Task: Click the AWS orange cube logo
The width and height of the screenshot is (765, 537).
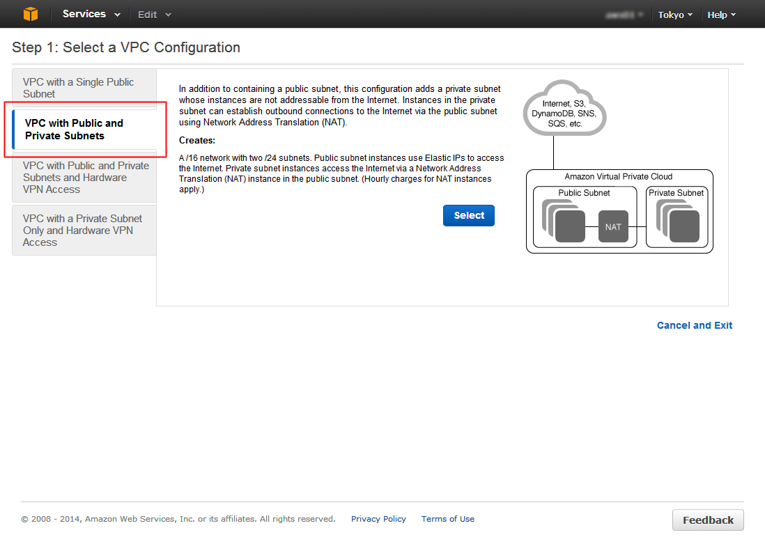Action: pyautogui.click(x=30, y=14)
